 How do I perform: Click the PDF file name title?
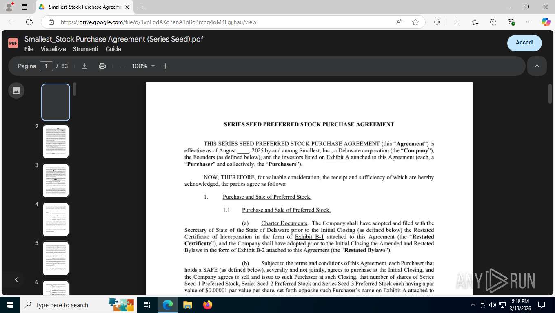[x=114, y=39]
